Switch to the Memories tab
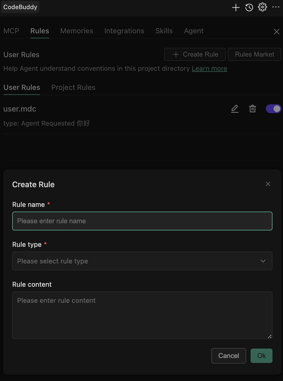The width and height of the screenshot is (283, 381). pos(77,31)
